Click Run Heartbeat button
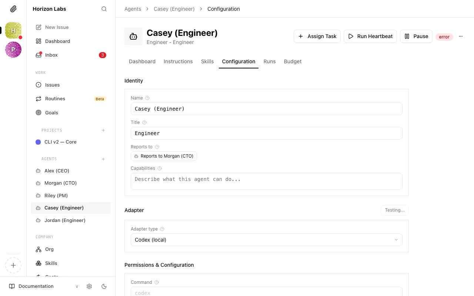The width and height of the screenshot is (474, 296). (x=370, y=36)
